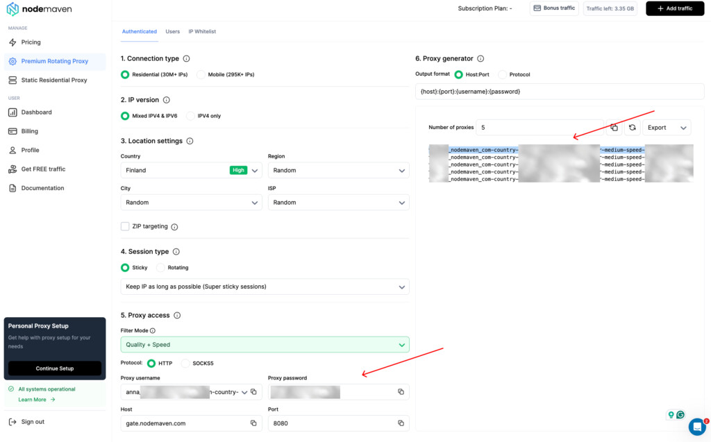
Task: Open the Export dropdown
Action: 667,128
